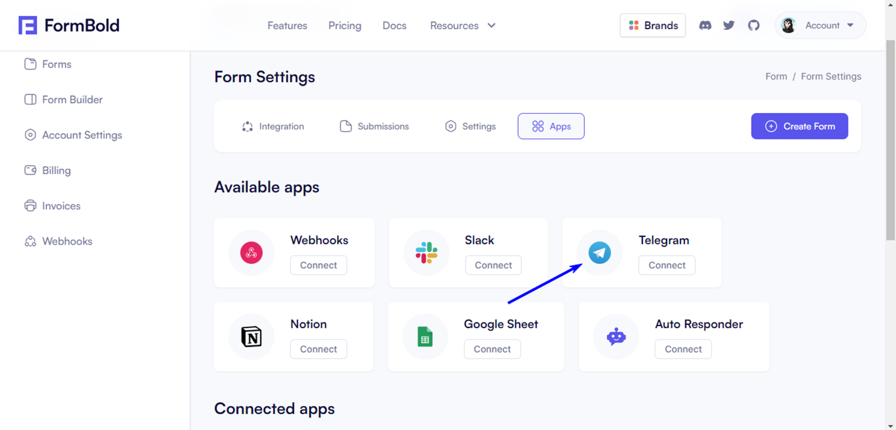The height and width of the screenshot is (430, 896).
Task: Click the Notion app icon
Action: pyautogui.click(x=251, y=336)
